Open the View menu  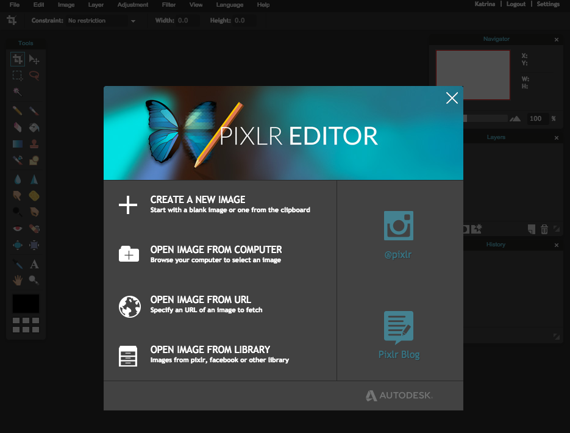[196, 5]
